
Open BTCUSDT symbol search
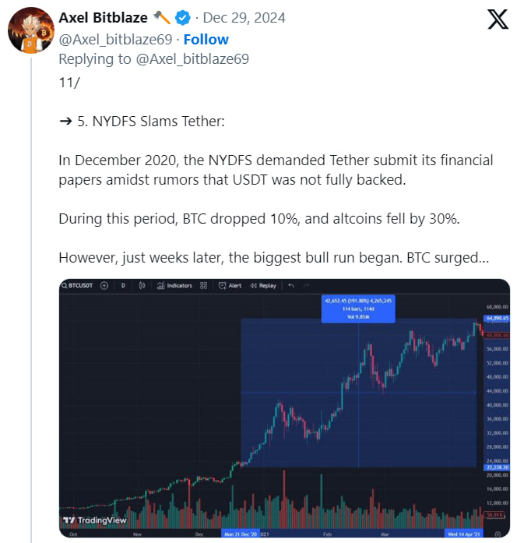coord(78,286)
